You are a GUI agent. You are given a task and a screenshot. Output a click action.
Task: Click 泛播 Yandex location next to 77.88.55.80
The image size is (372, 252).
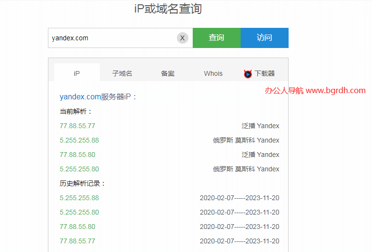[260, 155]
